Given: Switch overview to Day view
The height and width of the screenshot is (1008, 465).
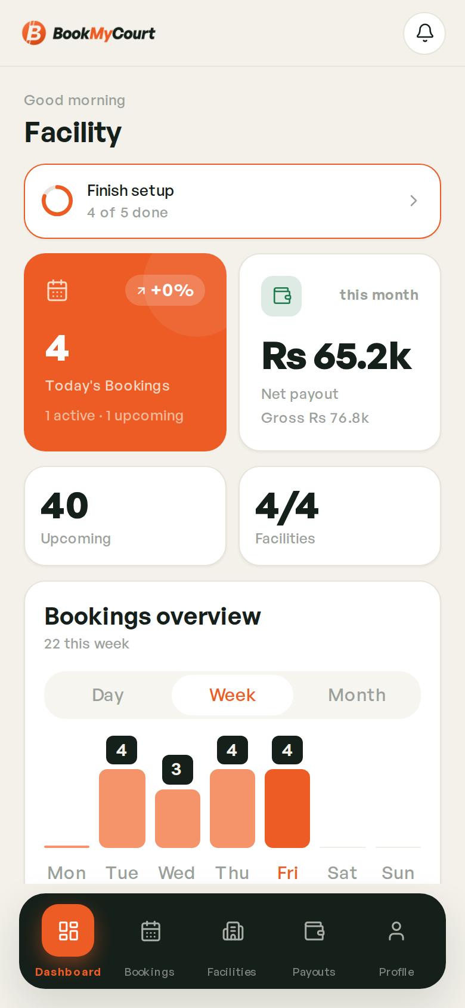Looking at the screenshot, I should [x=108, y=695].
